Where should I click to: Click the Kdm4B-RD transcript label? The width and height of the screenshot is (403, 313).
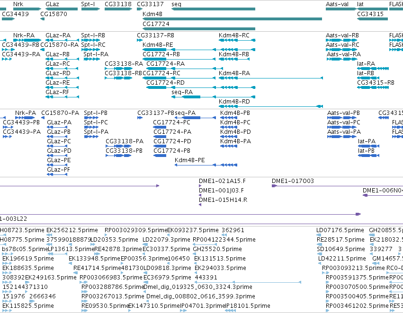tap(234, 102)
